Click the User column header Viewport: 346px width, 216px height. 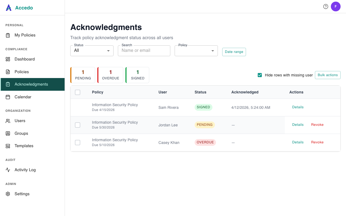pos(163,92)
